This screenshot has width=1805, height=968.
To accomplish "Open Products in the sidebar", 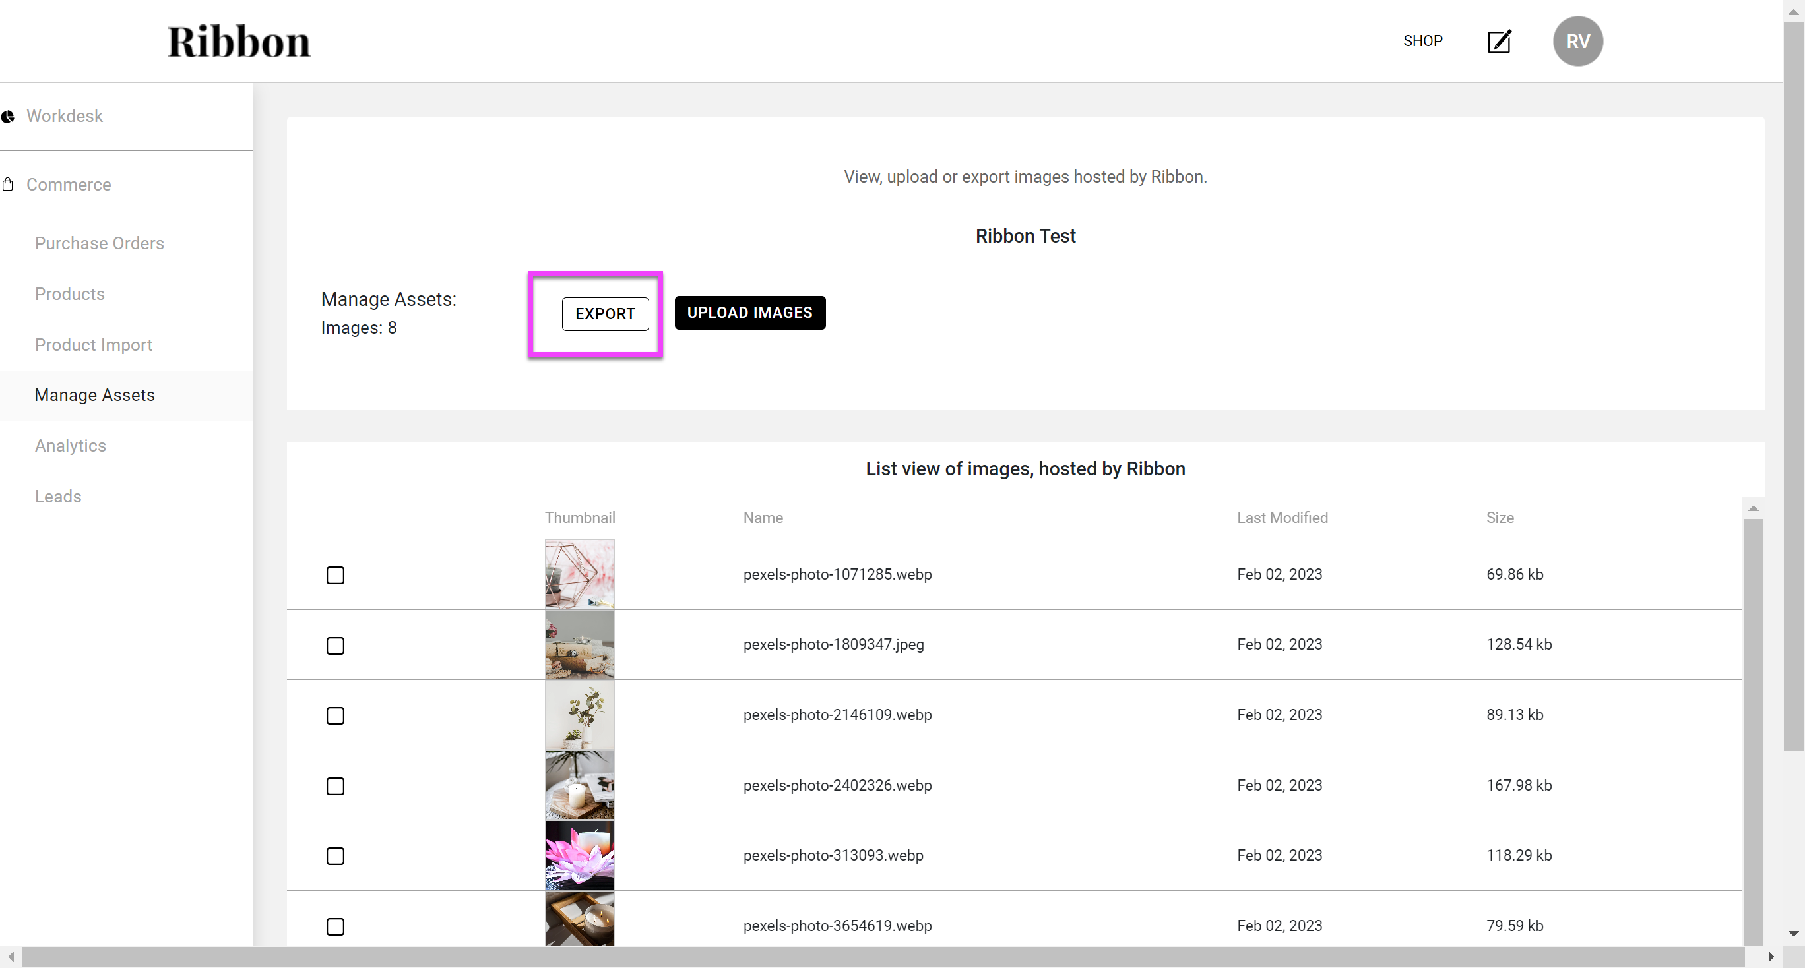I will pyautogui.click(x=70, y=294).
